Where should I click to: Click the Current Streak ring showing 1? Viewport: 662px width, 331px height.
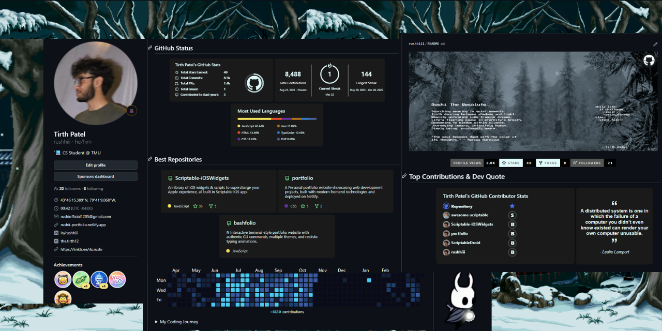(329, 73)
